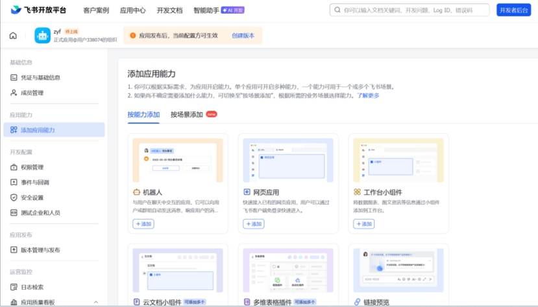538x307 pixels.
Task: Click the 飞书开放平台 logo
Action: (38, 10)
